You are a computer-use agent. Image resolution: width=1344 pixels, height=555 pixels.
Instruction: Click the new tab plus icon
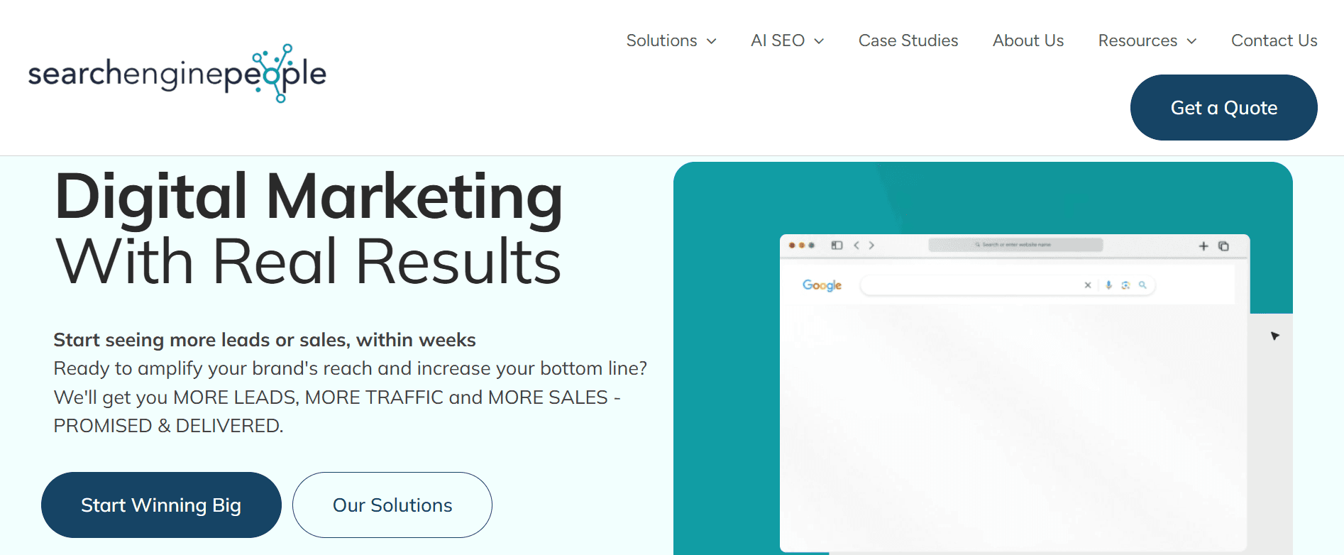tap(1203, 246)
